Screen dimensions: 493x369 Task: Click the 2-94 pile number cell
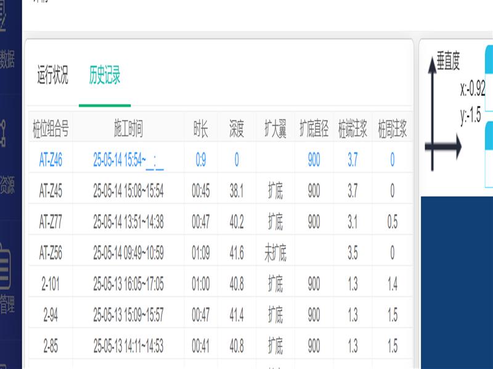[x=51, y=315]
